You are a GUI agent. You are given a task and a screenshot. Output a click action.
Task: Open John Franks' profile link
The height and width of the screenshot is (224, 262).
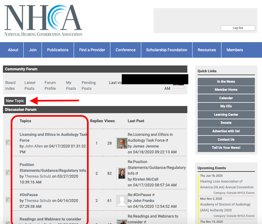click(143, 201)
